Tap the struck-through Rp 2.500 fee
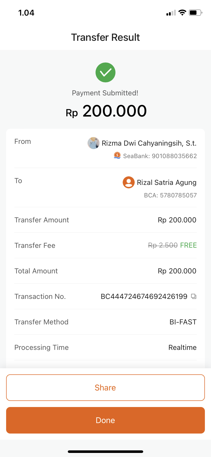Screen dimensions: 211x457 point(163,245)
